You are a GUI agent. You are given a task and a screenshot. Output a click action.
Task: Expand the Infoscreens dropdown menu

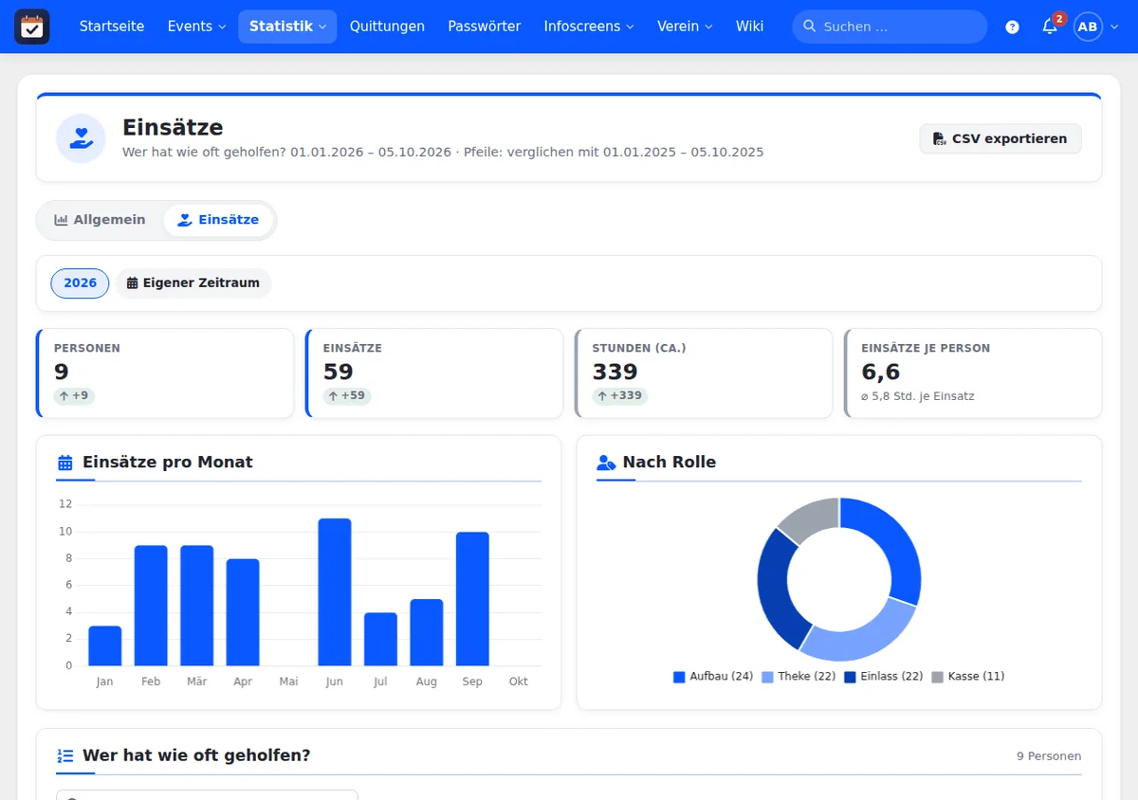click(x=589, y=27)
